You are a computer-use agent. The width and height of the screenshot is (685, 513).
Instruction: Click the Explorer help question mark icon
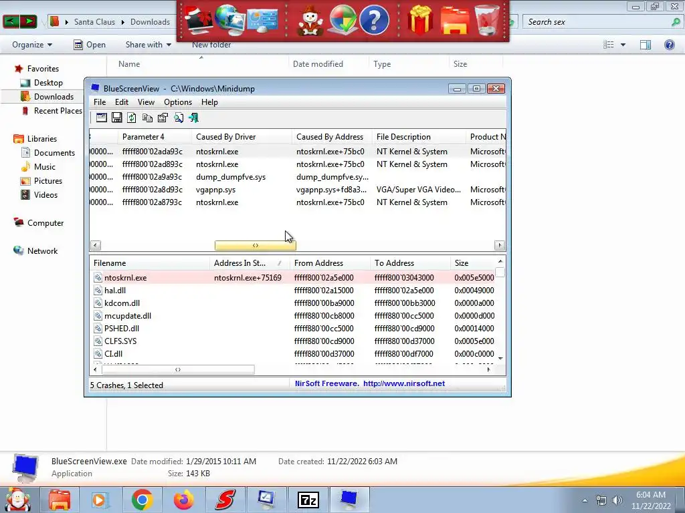[x=669, y=45]
